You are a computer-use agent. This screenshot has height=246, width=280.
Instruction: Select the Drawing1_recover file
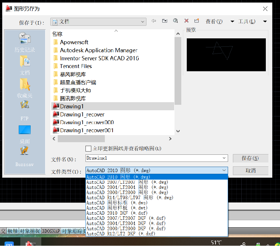coord(79,114)
